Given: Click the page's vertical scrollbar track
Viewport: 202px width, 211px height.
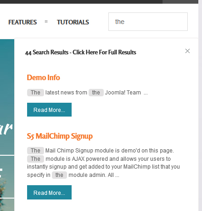Looking at the screenshot, I should [x=200, y=105].
